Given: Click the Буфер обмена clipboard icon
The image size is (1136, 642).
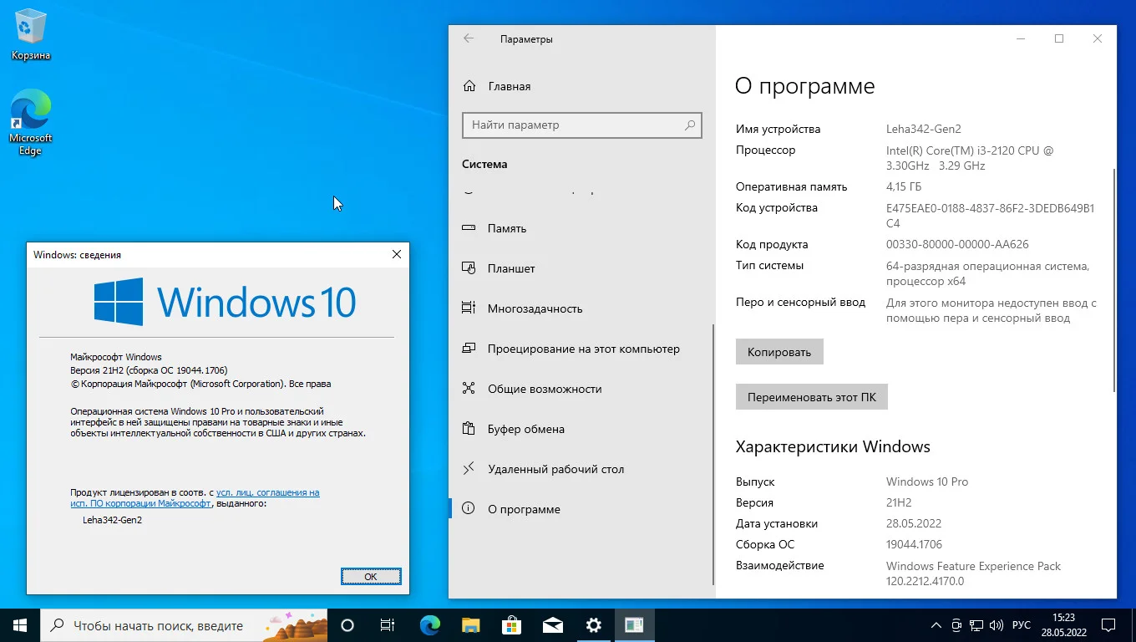Looking at the screenshot, I should pos(469,429).
